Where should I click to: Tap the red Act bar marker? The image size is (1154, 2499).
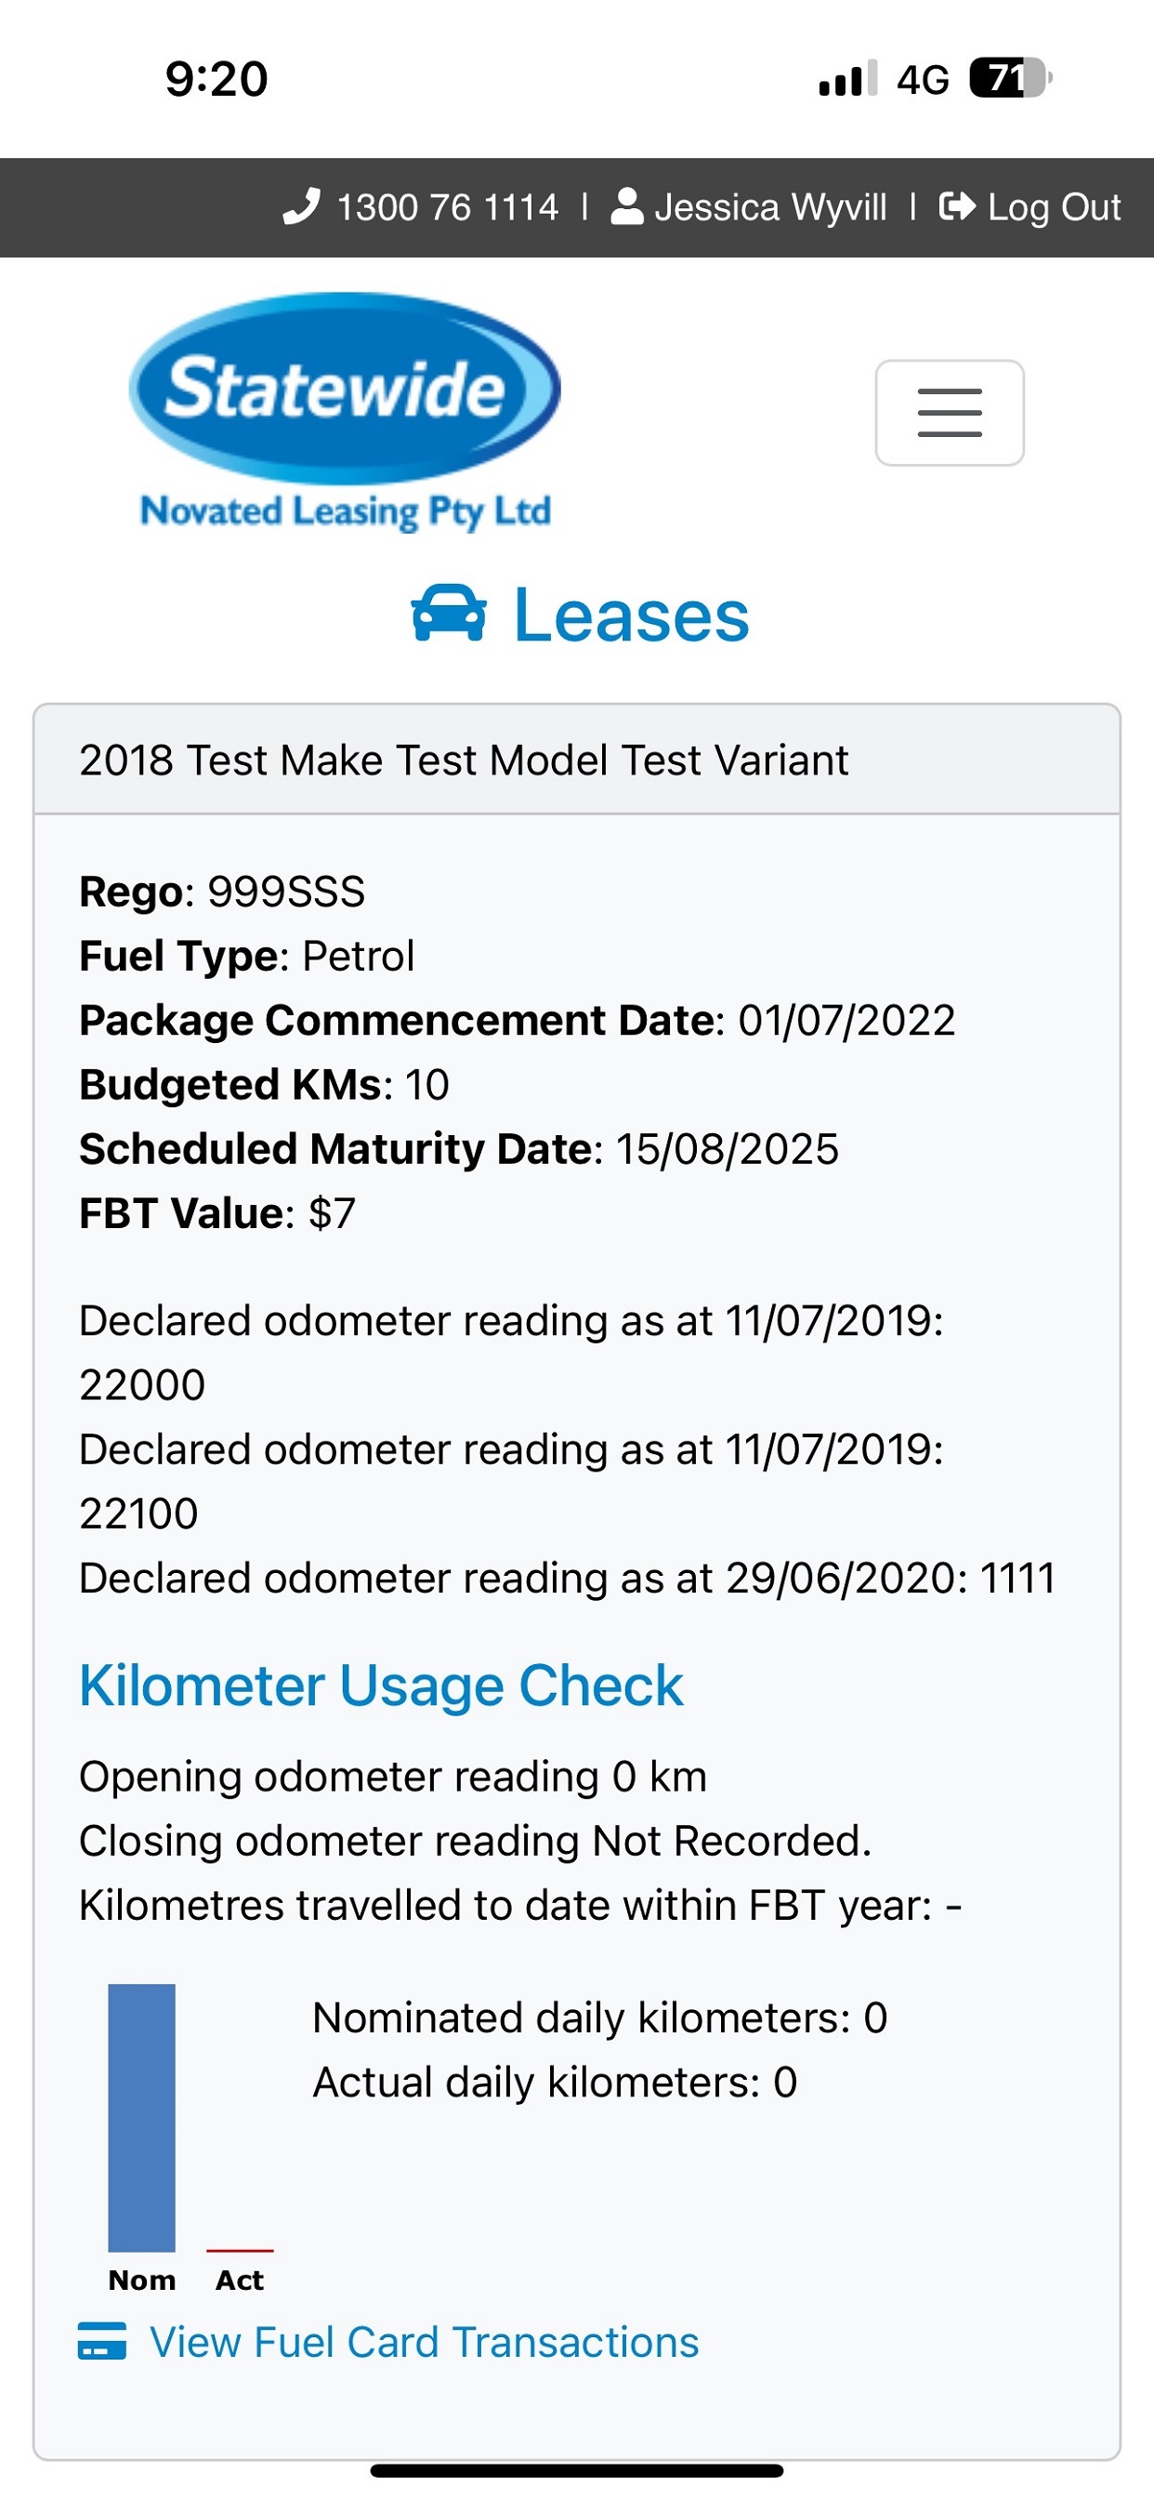tap(240, 2250)
